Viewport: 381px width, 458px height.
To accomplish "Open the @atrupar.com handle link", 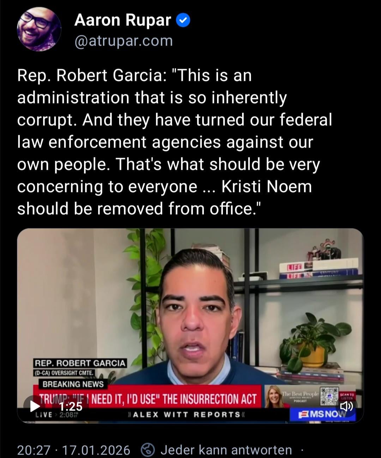I will 123,41.
